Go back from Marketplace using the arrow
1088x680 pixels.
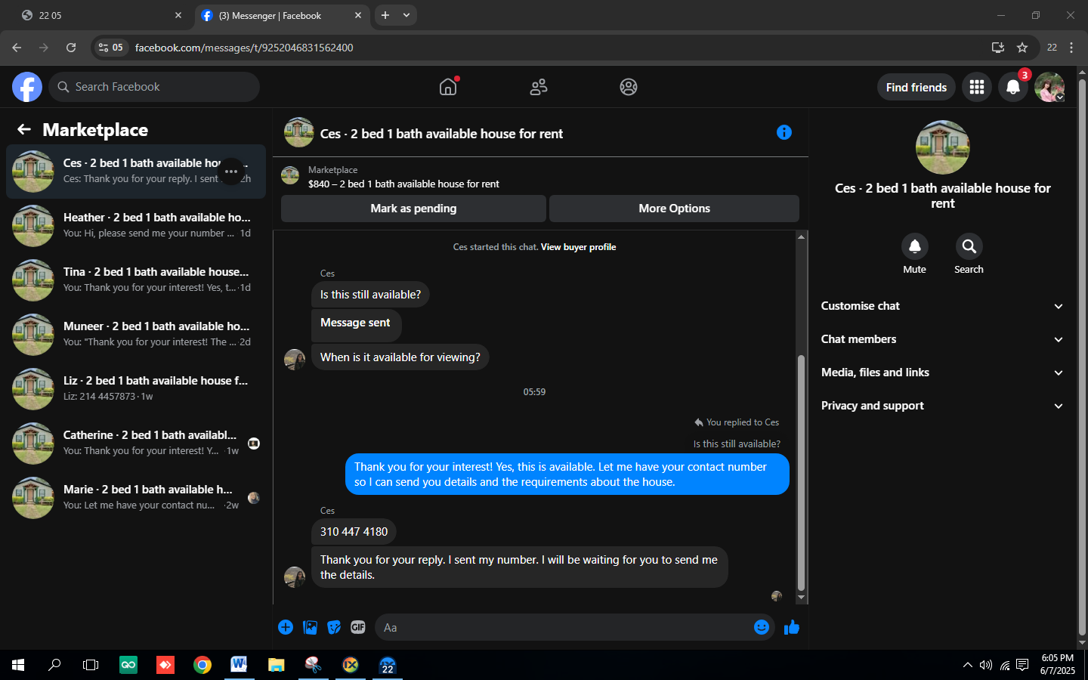(x=24, y=129)
